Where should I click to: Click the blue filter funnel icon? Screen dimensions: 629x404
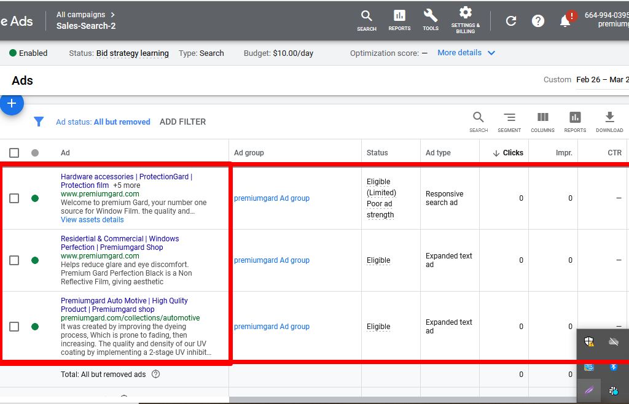point(39,122)
